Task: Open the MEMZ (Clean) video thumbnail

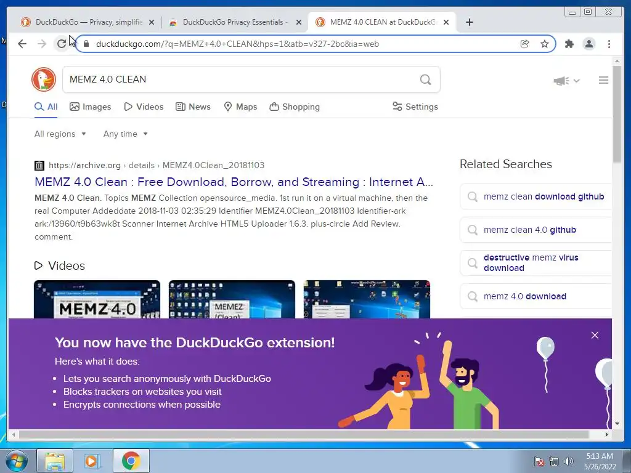Action: pos(232,299)
